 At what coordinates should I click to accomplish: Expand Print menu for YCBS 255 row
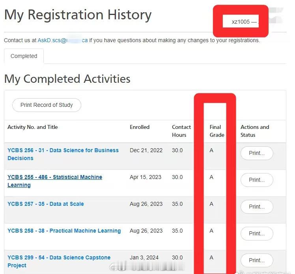point(257,180)
